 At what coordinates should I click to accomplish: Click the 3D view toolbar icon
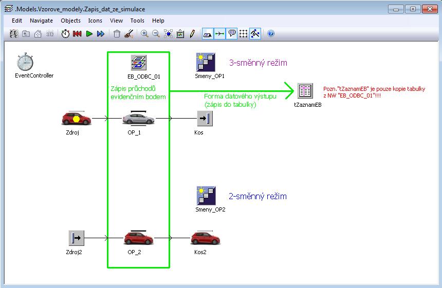pyautogui.click(x=50, y=34)
